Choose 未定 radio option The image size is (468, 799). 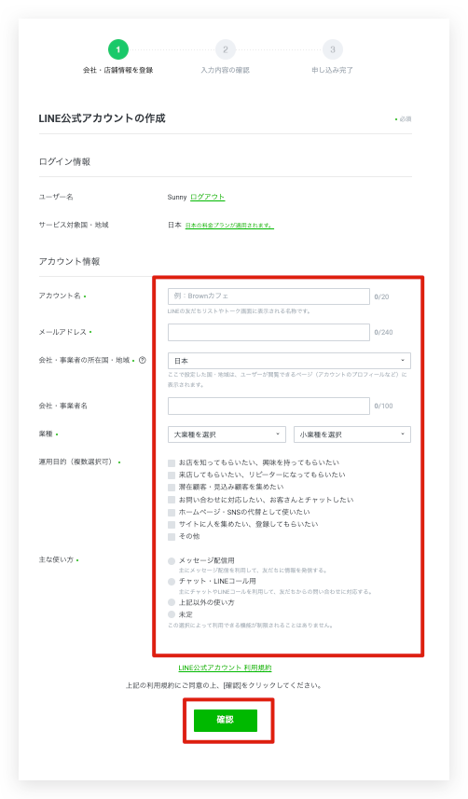click(x=172, y=614)
